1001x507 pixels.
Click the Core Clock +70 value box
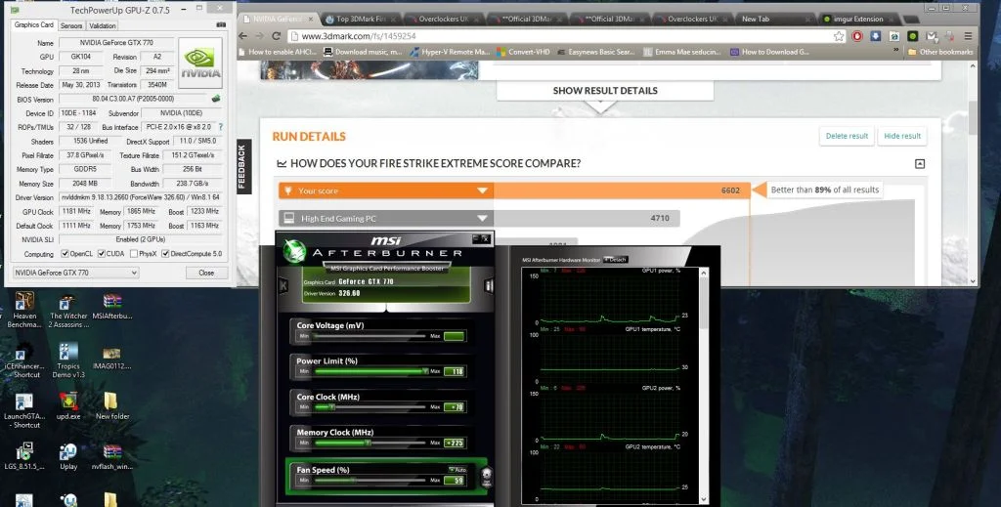point(454,407)
